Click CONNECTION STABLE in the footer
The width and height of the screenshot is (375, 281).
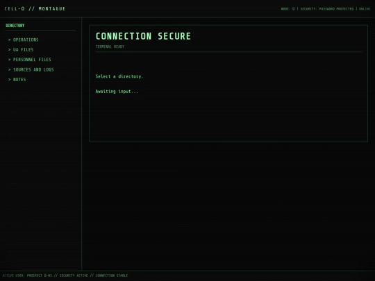pyautogui.click(x=112, y=275)
